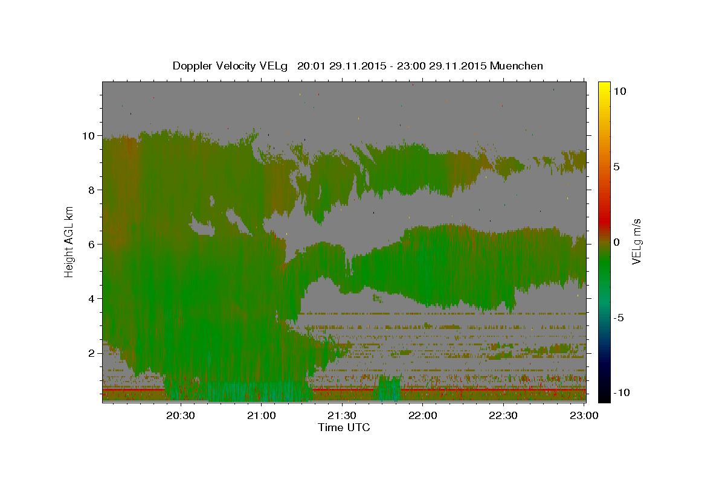Screen dimensions: 725x483
Task: Click the height axis label 6
Action: point(92,245)
